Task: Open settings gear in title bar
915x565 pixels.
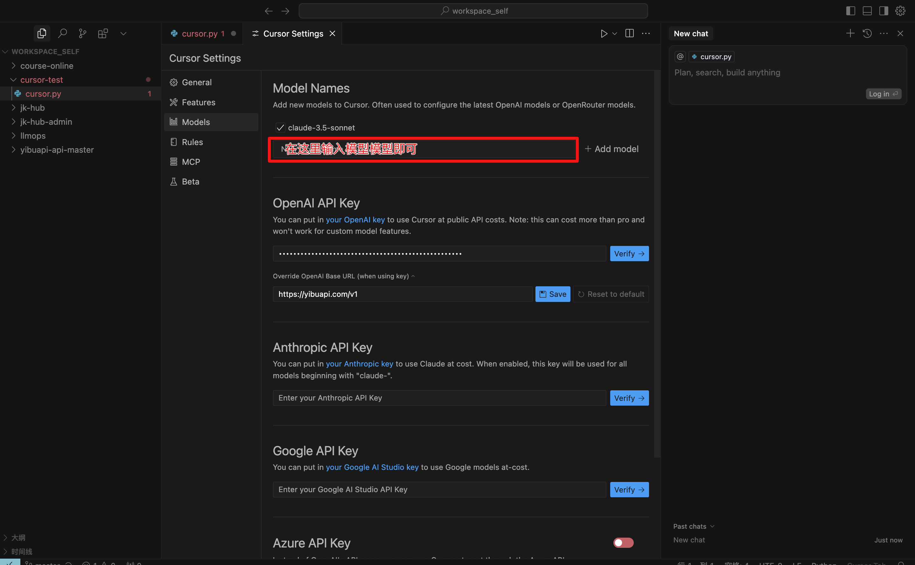Action: [x=900, y=11]
